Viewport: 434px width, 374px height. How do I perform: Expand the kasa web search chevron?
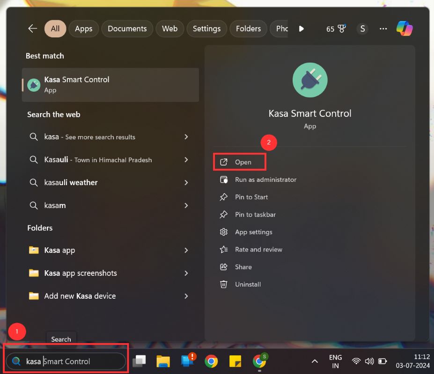pos(186,137)
